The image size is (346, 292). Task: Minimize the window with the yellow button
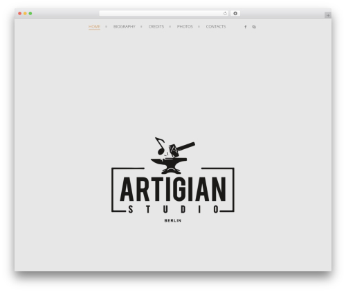click(x=25, y=13)
